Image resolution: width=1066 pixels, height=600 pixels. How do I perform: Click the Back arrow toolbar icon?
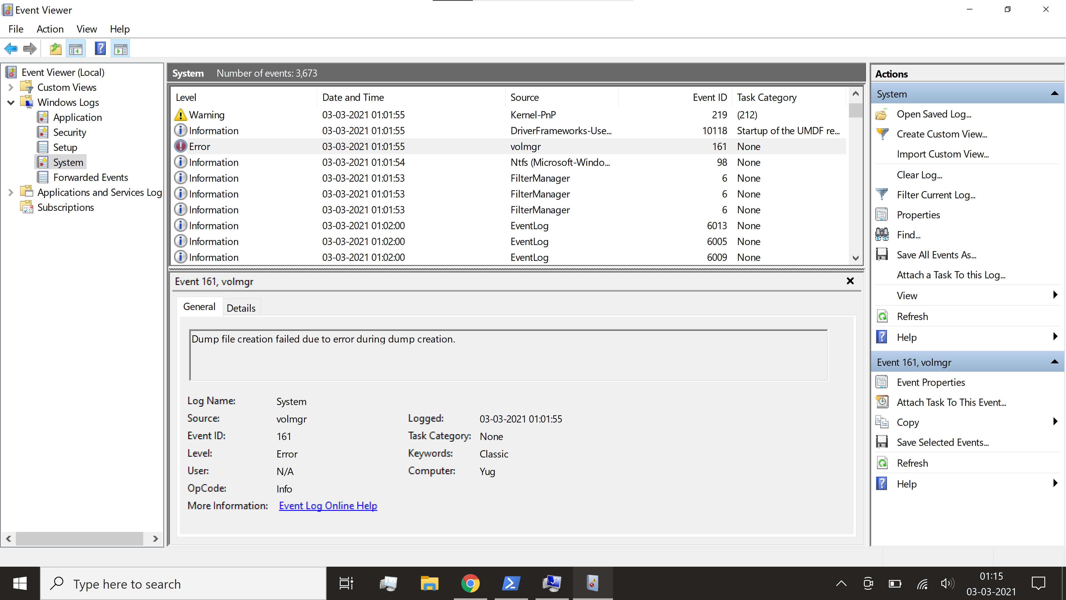[11, 49]
